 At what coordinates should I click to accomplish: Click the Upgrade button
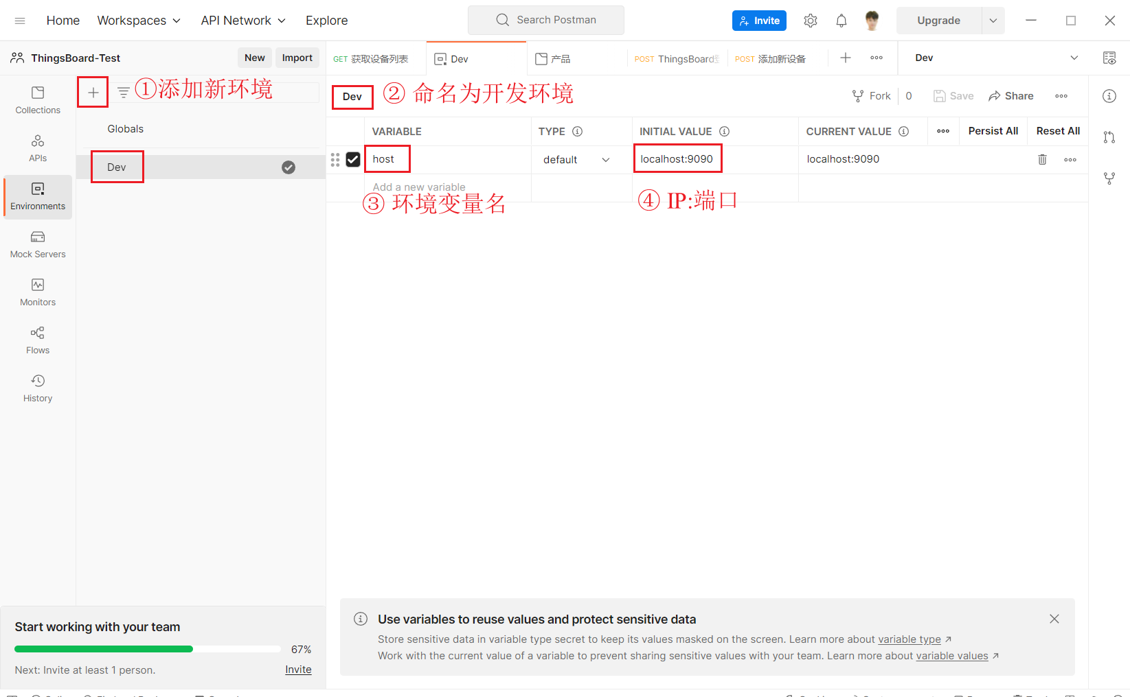[x=939, y=21]
